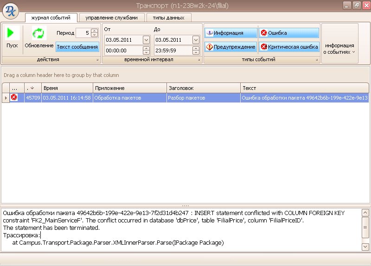This screenshot has height=266, width=371.
Task: Select the Ошибка обработки пакета text cell
Action: pos(305,98)
